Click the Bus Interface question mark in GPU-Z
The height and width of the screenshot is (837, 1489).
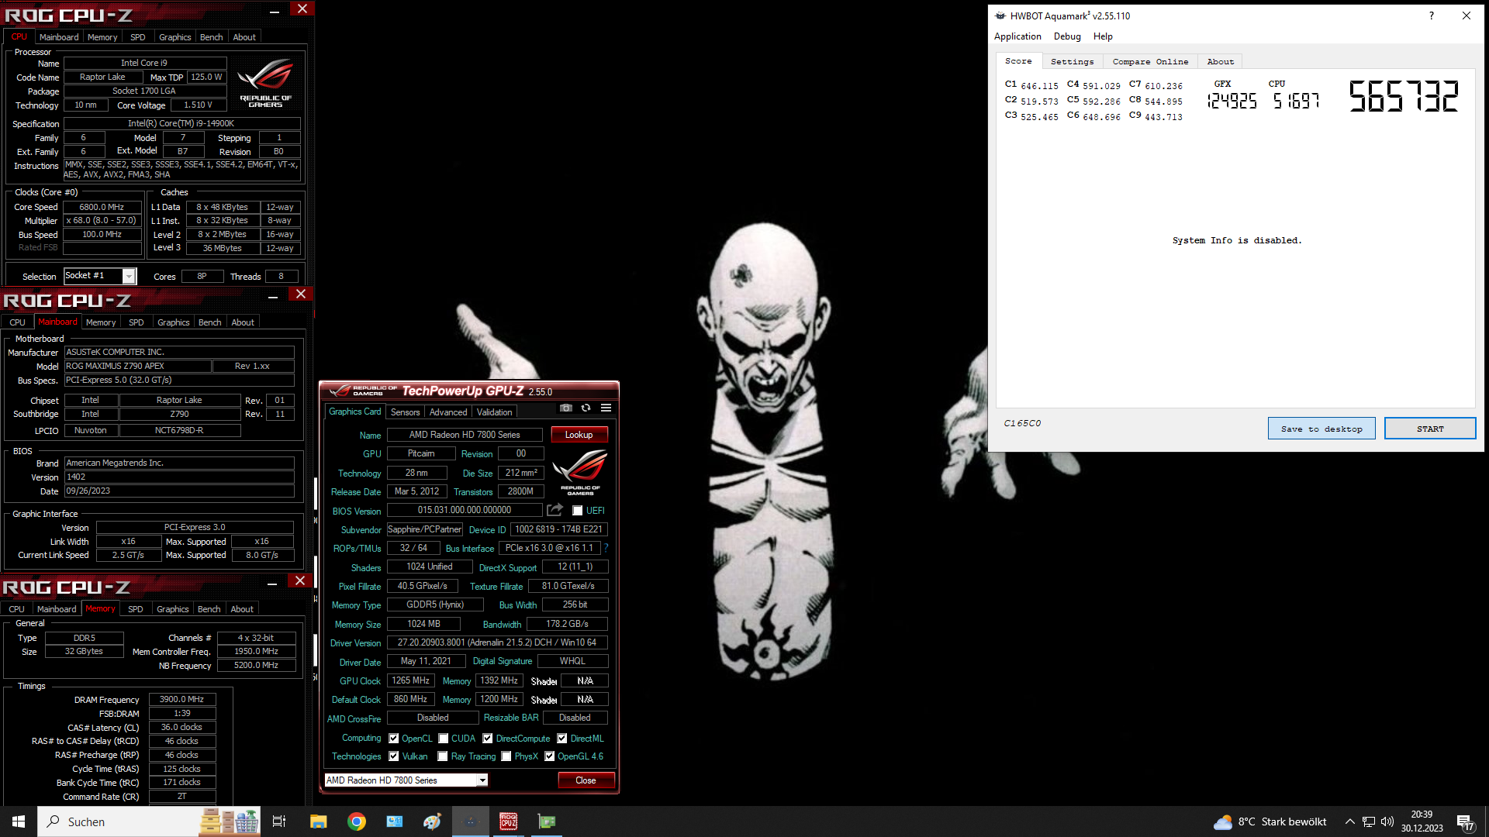pos(606,548)
